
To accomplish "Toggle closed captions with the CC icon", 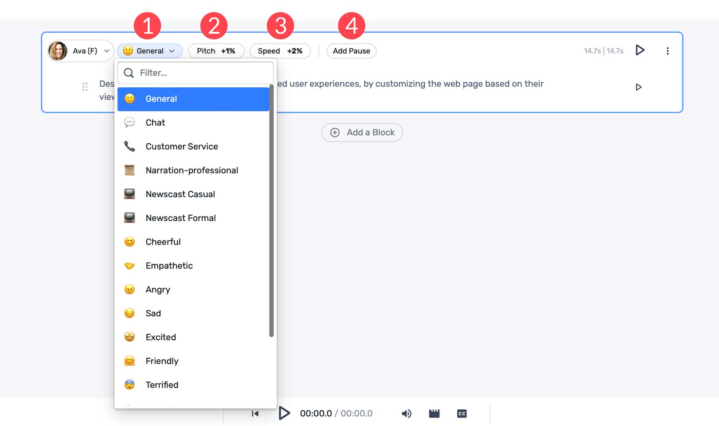I will (461, 413).
